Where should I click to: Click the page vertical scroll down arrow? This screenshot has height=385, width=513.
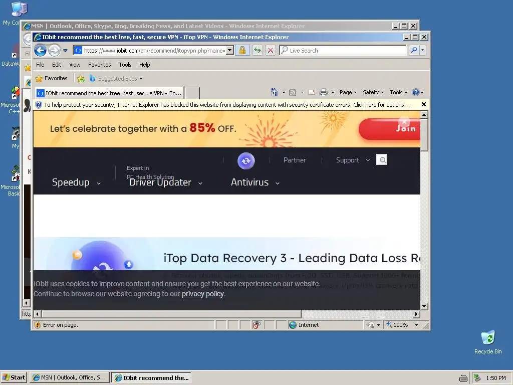click(x=424, y=306)
